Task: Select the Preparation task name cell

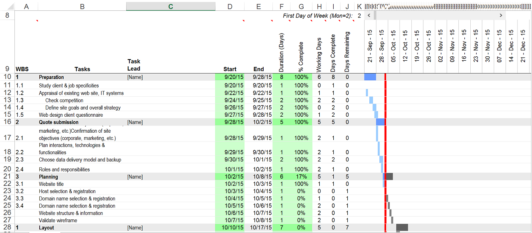Action: pyautogui.click(x=51, y=77)
